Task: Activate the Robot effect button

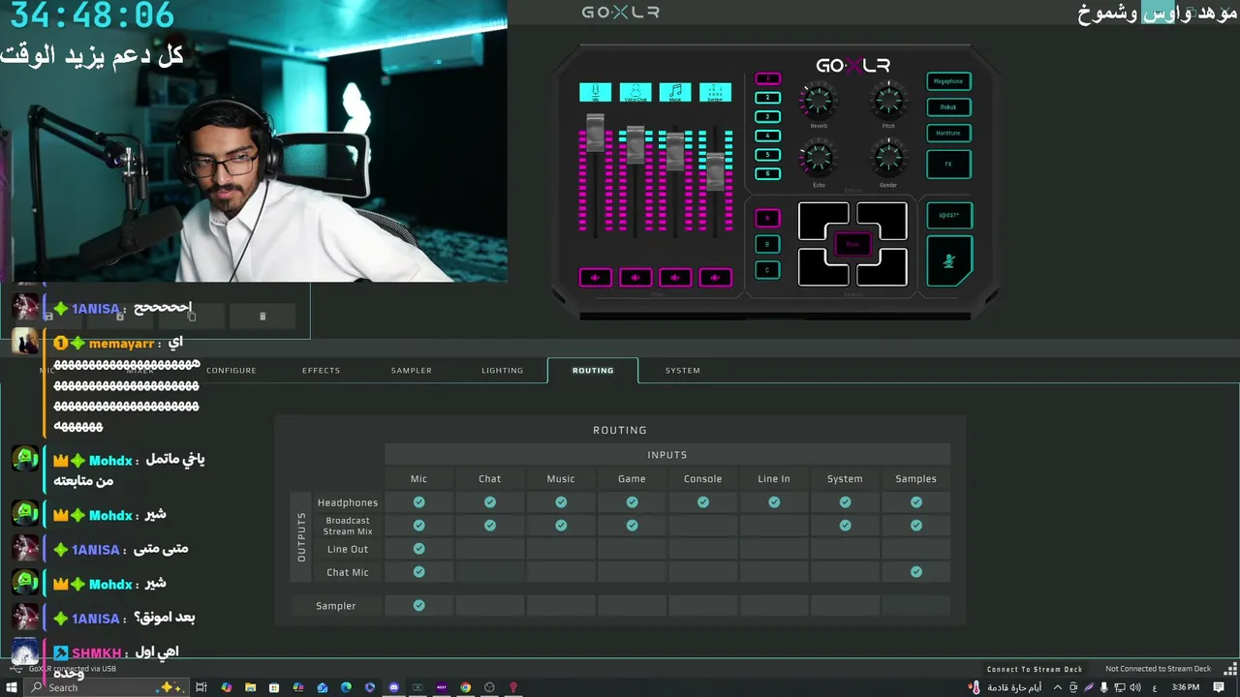Action: [948, 107]
